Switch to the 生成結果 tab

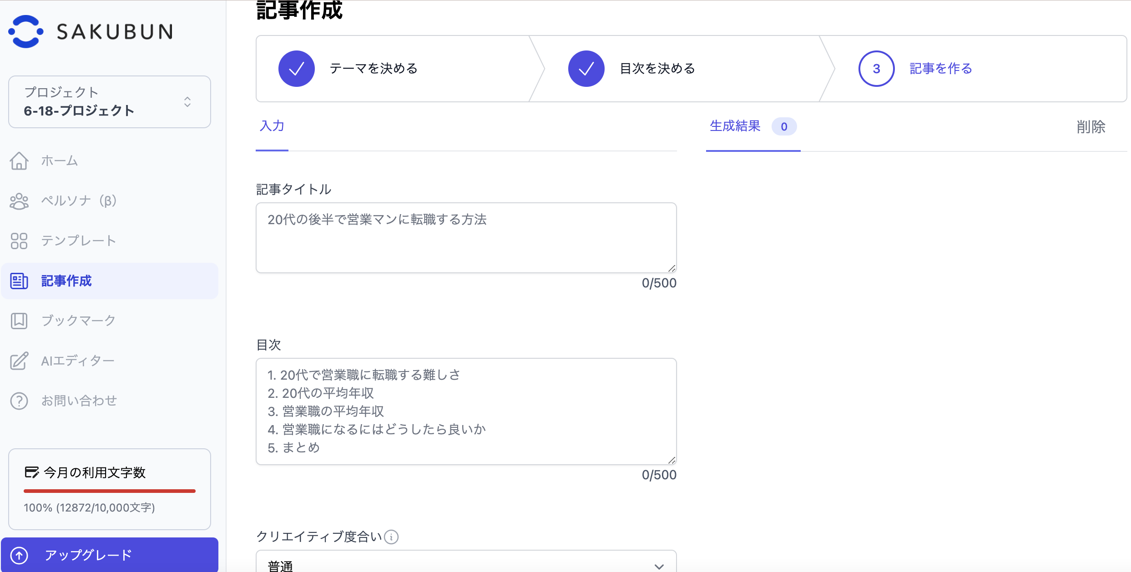pyautogui.click(x=735, y=126)
